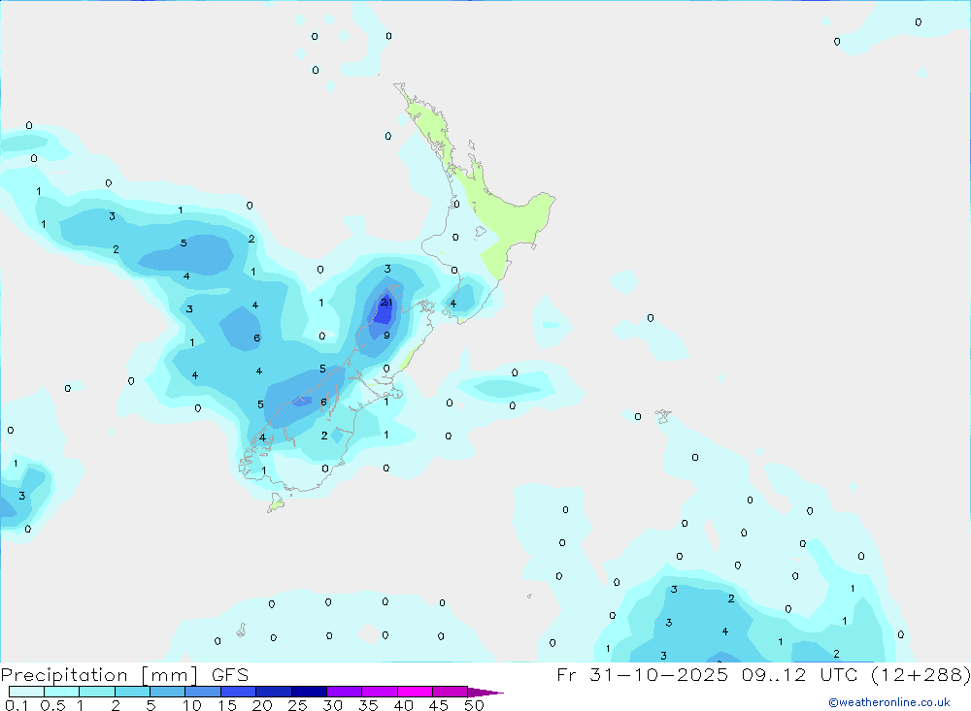Pick the 15–20 mm royal blue swatch
971x711 pixels.
pyautogui.click(x=239, y=692)
